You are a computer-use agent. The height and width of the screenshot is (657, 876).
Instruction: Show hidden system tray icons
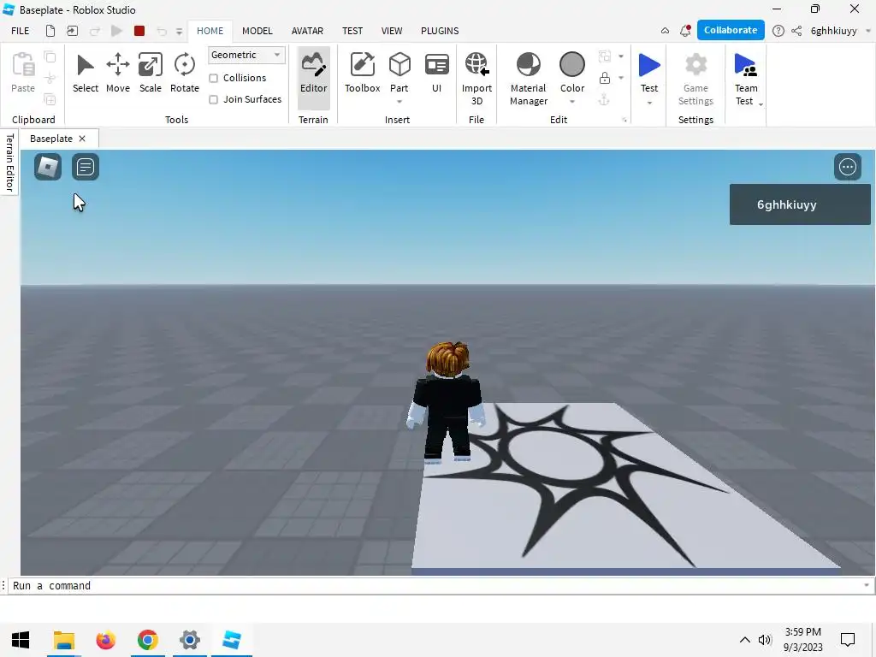[x=745, y=640]
